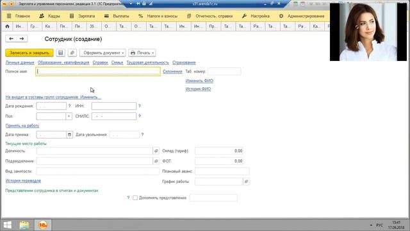
Task: Save the employee with the floppy disk icon
Action: pos(60,53)
